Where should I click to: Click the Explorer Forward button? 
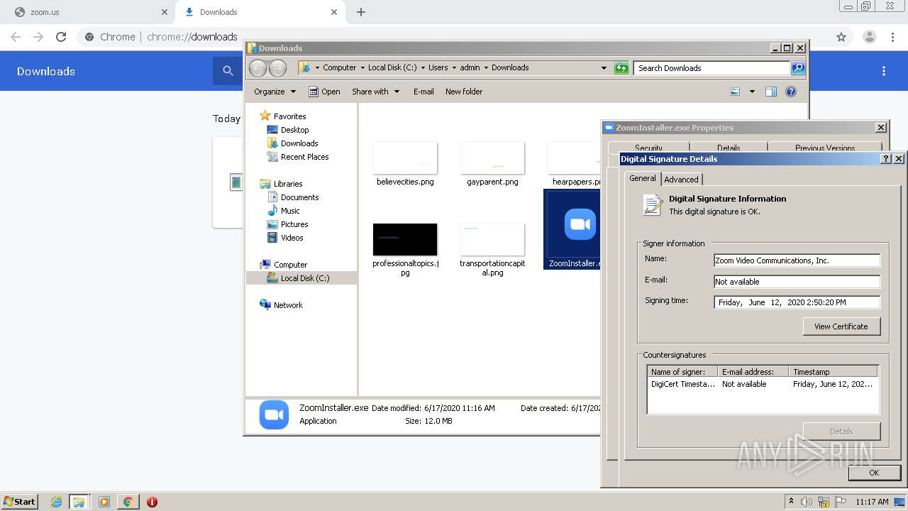(x=277, y=67)
